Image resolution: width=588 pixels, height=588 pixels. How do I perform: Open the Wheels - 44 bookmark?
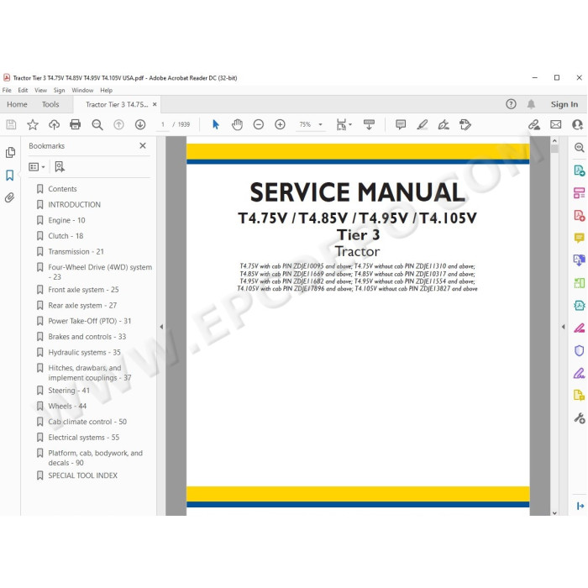coord(67,406)
